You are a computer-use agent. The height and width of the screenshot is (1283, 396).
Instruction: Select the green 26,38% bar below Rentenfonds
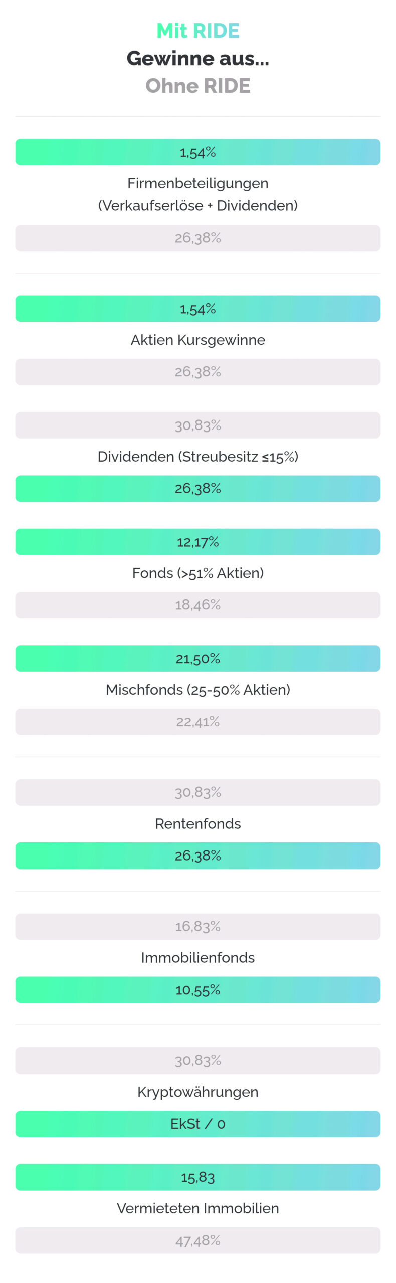[x=198, y=856]
